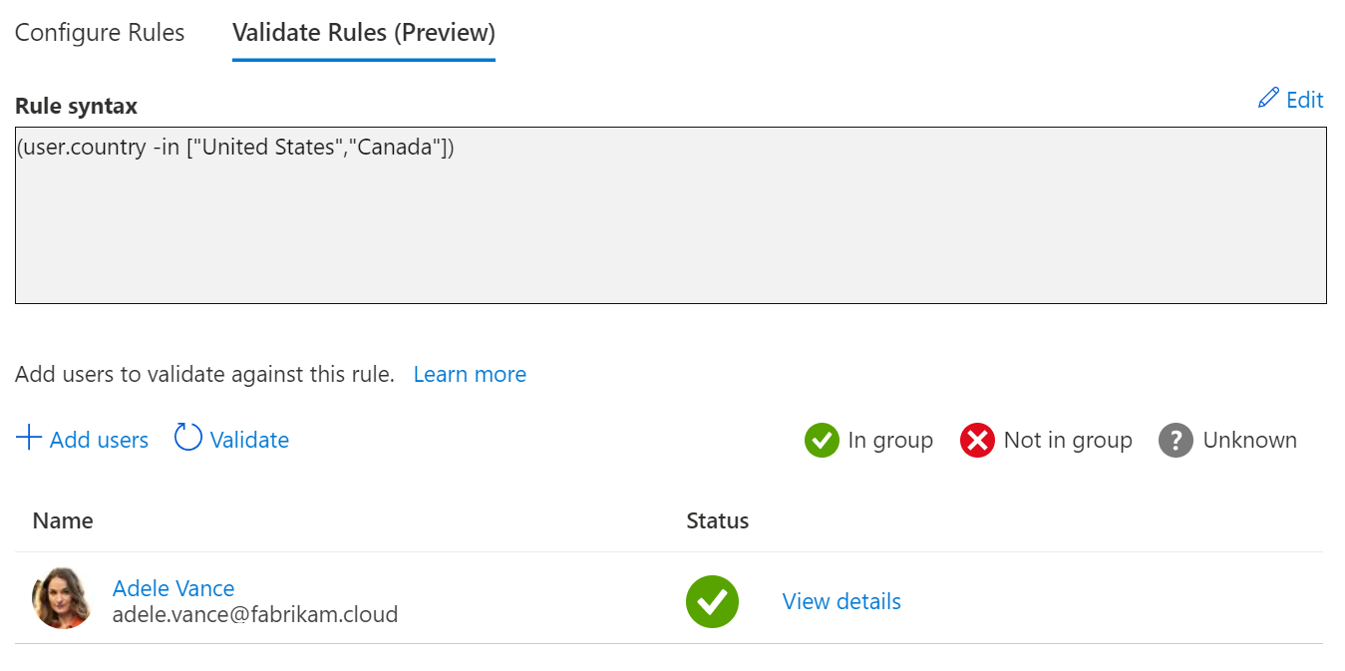Screen dimensions: 1345x671
Task: Click the gray Unknown question mark icon
Action: pyautogui.click(x=1176, y=440)
